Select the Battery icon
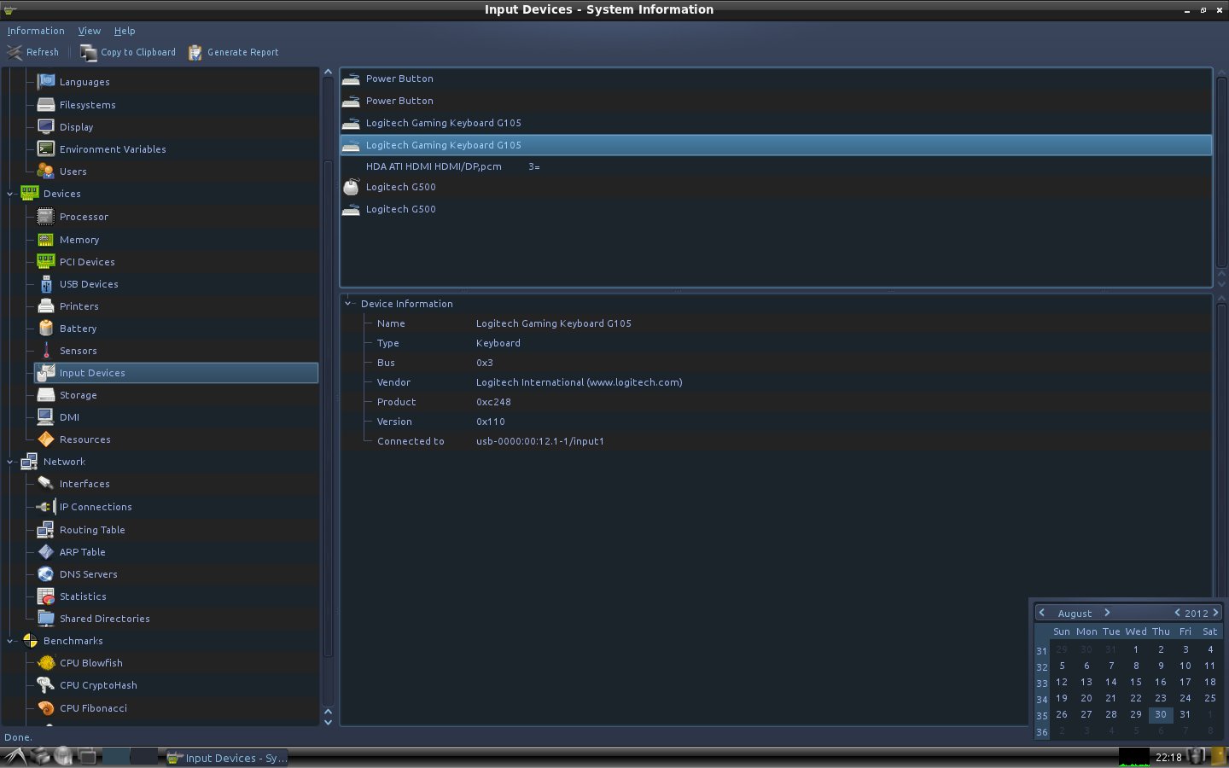Image resolution: width=1229 pixels, height=768 pixels. (x=46, y=329)
